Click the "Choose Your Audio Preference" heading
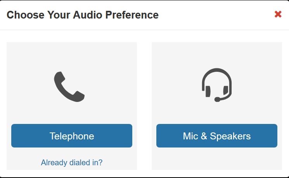This screenshot has width=289, height=178. (83, 15)
